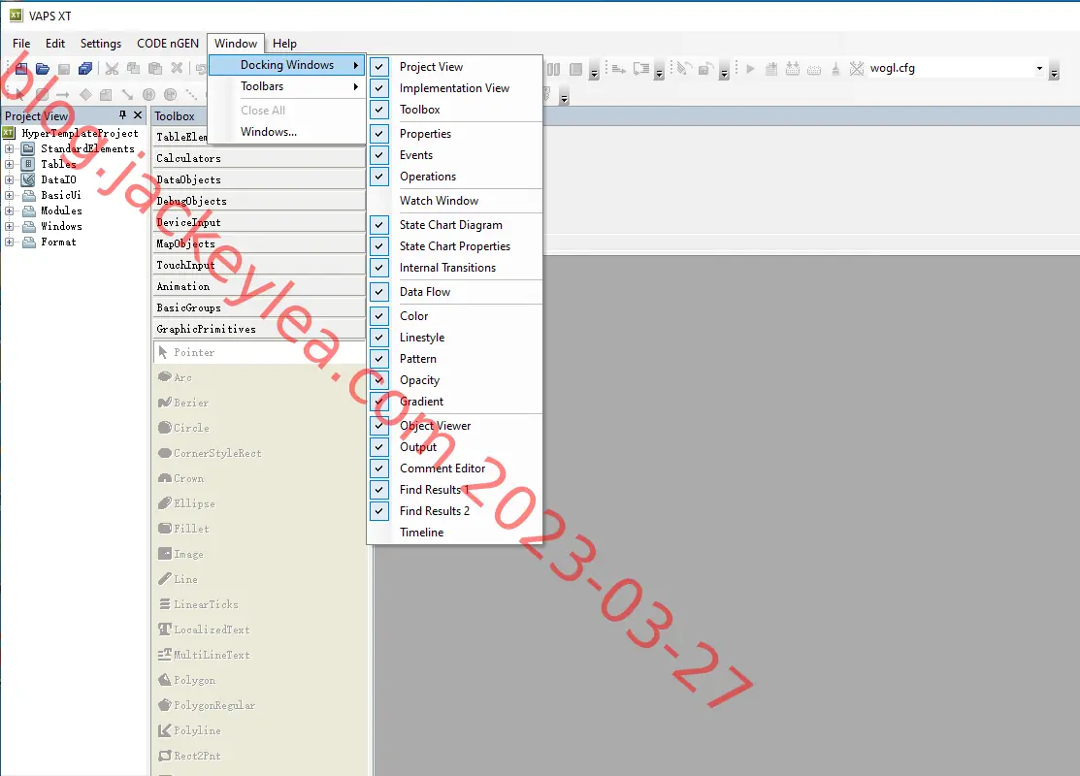Click the Copy toolbar icon
1080x776 pixels.
(x=134, y=68)
